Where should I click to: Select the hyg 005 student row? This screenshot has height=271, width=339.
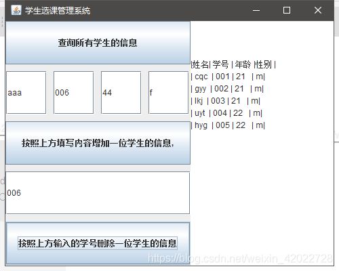coord(228,125)
